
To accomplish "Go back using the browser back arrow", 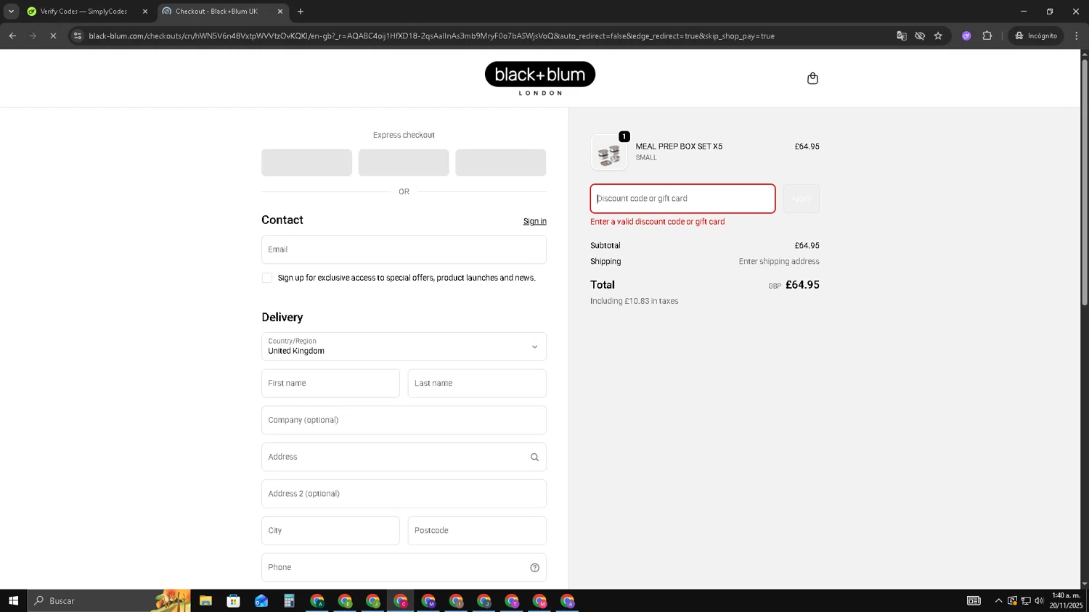I will click(12, 36).
